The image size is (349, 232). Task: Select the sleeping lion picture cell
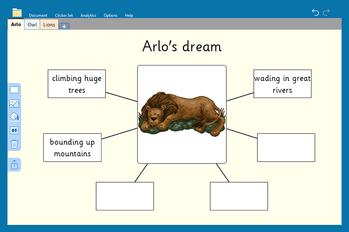(181, 114)
